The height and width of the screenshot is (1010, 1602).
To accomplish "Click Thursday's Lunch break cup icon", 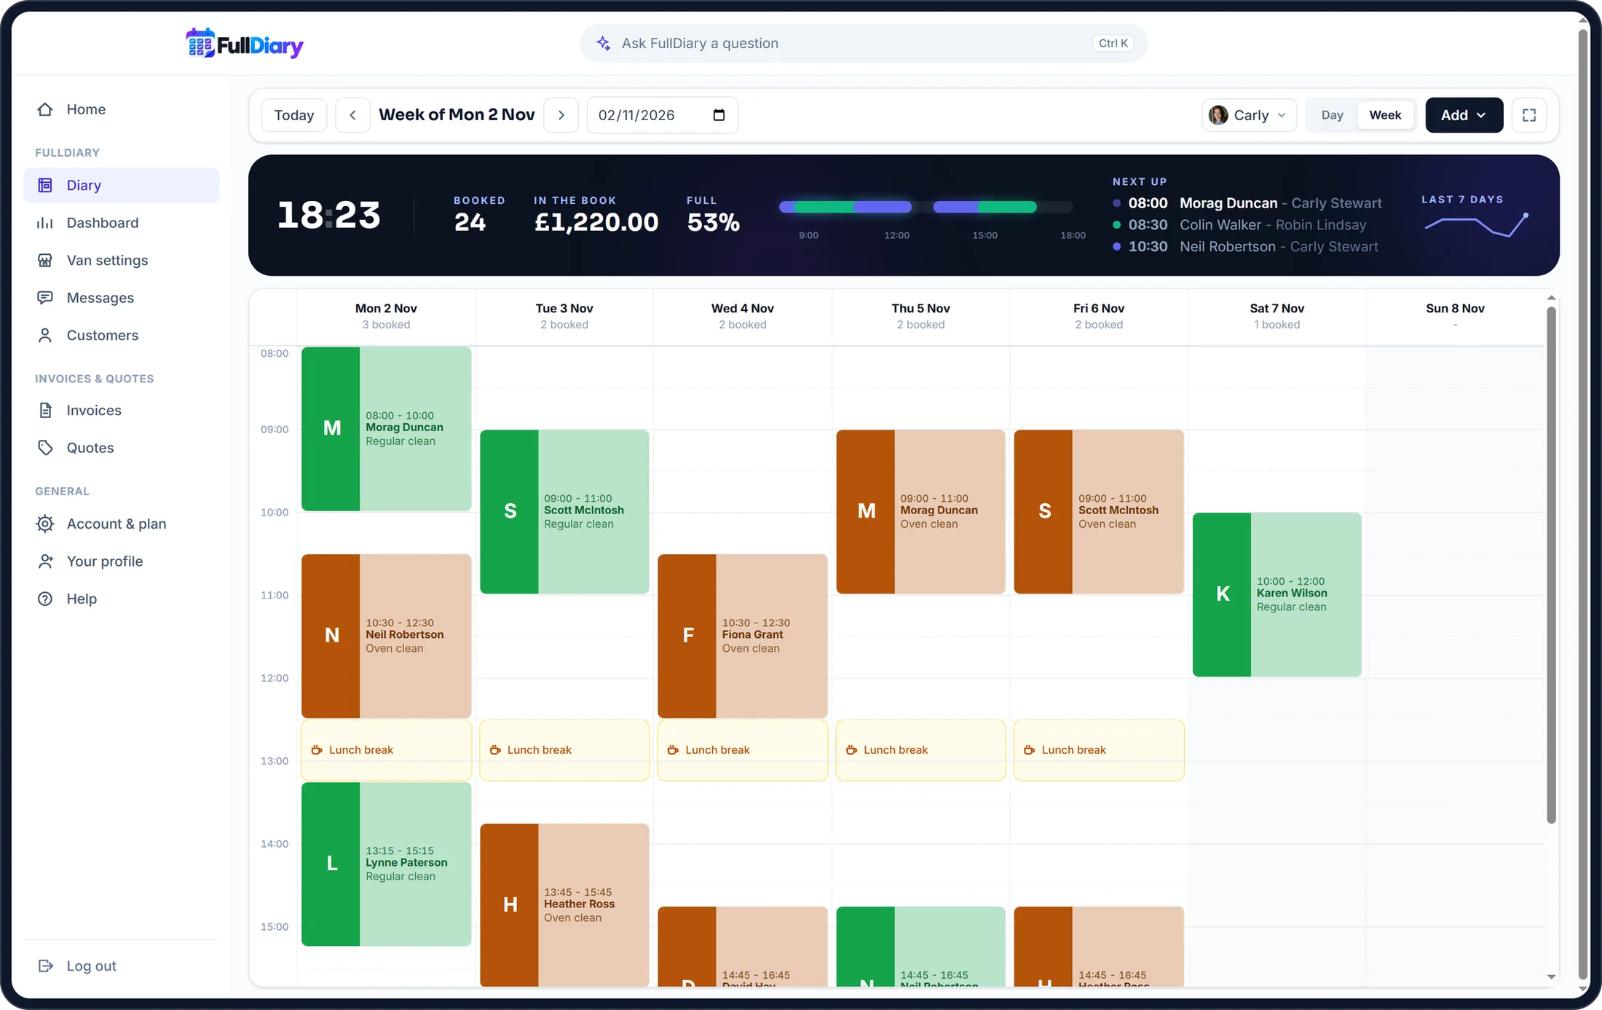I will pyautogui.click(x=851, y=750).
